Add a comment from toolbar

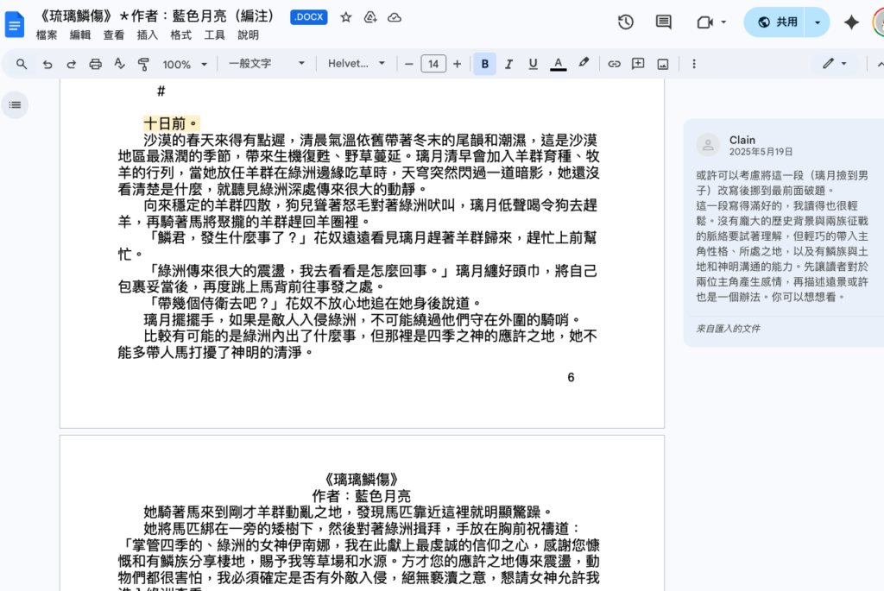pos(638,64)
